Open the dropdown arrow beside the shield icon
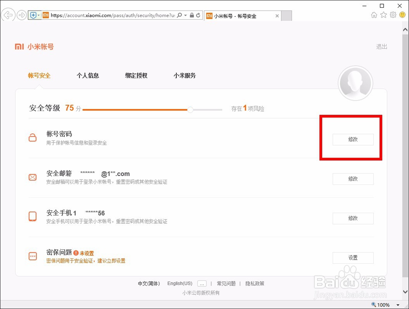Screen dimensions: 409x309 point(38,16)
